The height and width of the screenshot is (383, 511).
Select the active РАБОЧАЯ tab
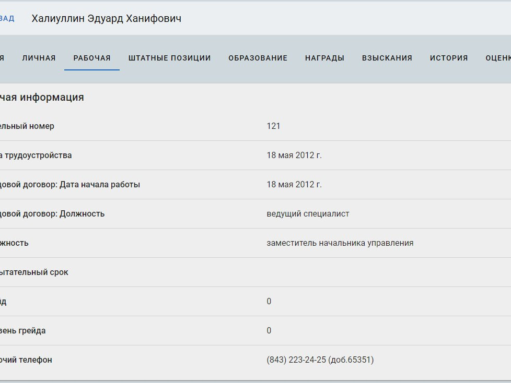coord(92,58)
